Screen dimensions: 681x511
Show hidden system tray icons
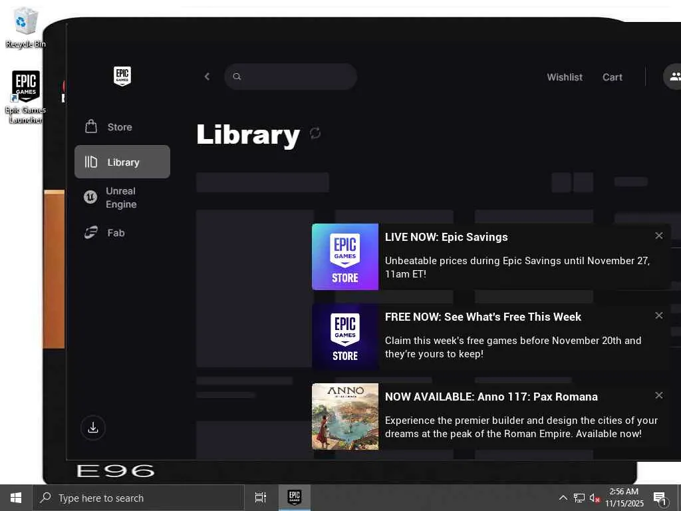563,498
